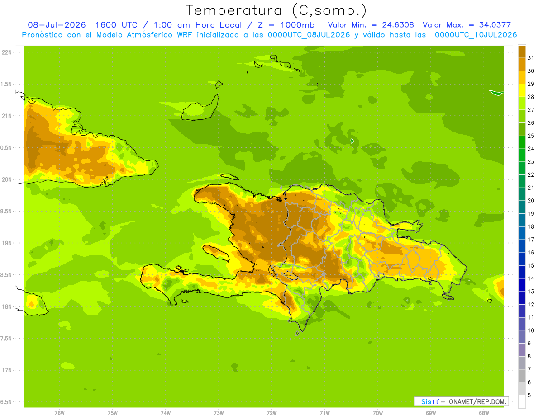
Task: Select the olive green swatch between 25 and 26
Action: [x=522, y=129]
